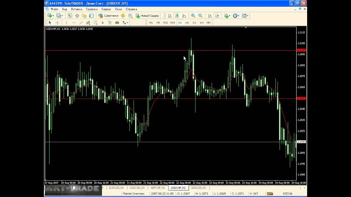
Task: Toggle the Market Watch window
Action: 70,16
